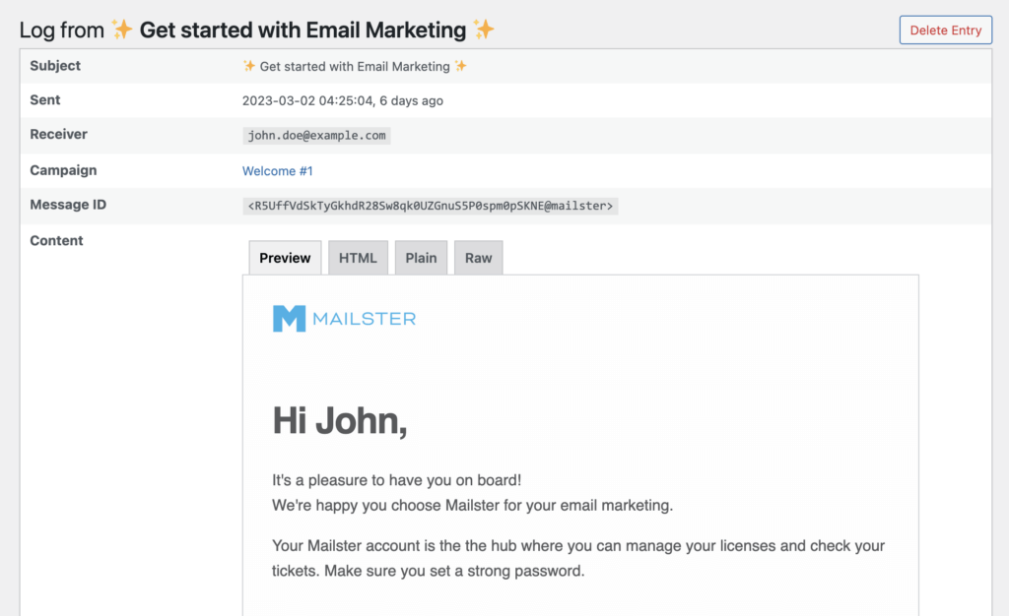This screenshot has height=616, width=1009.
Task: Show the Raw email source tab
Action: [478, 258]
